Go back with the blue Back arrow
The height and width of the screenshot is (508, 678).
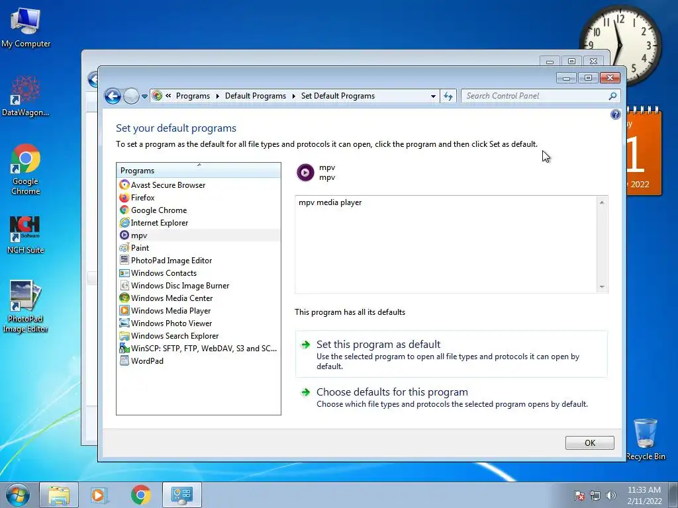tap(113, 96)
